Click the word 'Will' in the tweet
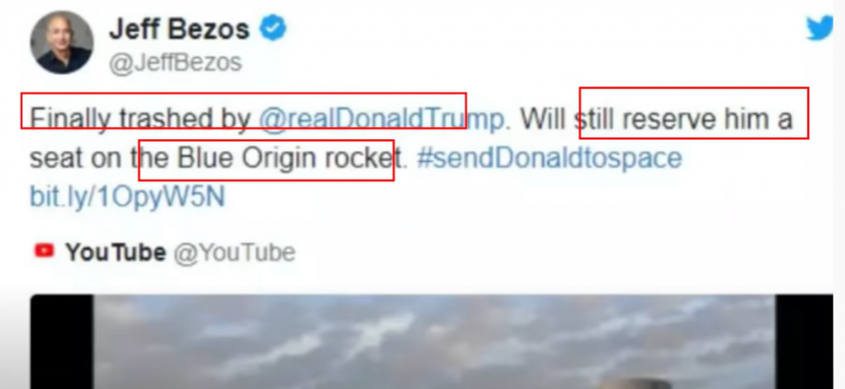Image resolution: width=845 pixels, height=389 pixels. pyautogui.click(x=543, y=119)
